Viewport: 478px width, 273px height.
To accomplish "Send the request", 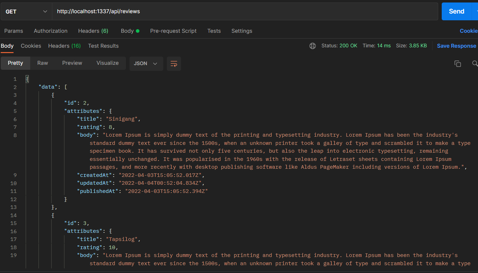I will [457, 11].
